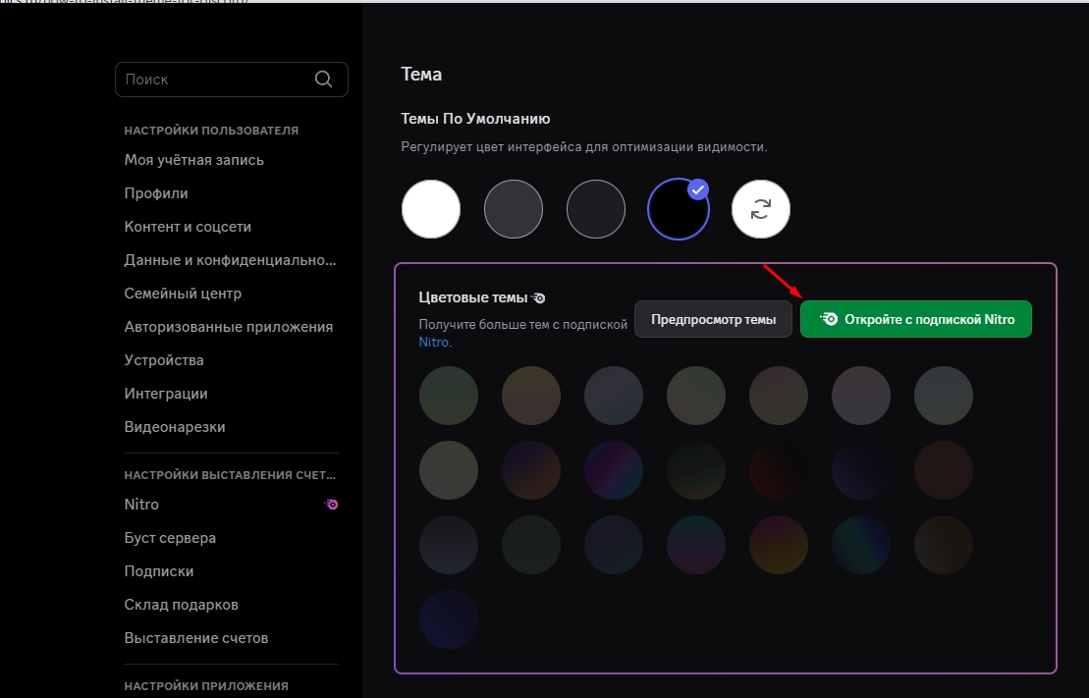Pick sixth color theme swatch in second row

click(x=861, y=470)
